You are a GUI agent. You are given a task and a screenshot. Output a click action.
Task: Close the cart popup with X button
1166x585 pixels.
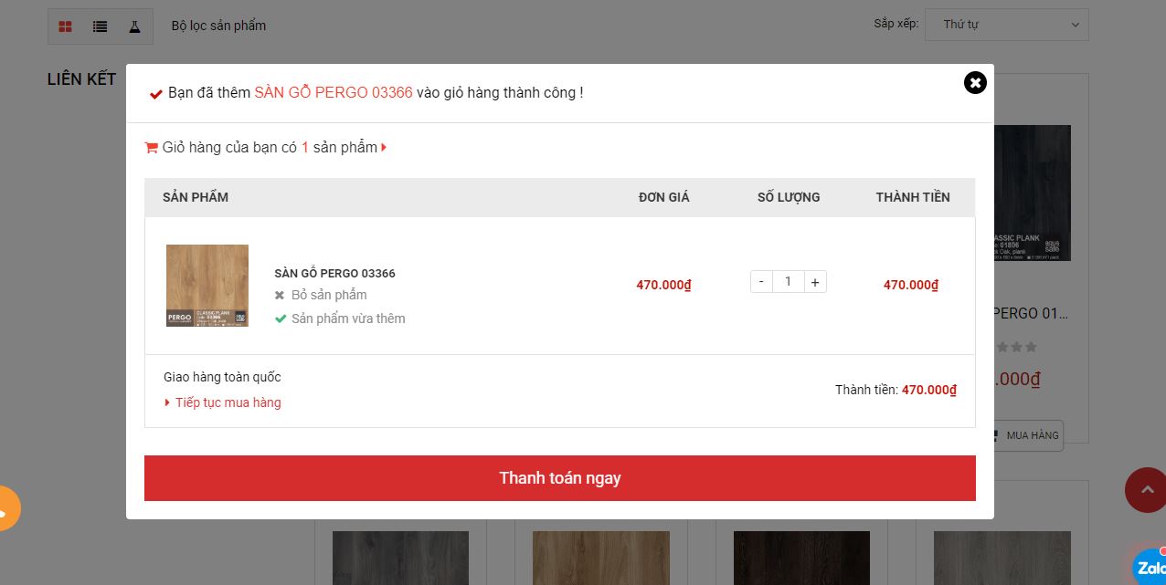point(975,83)
